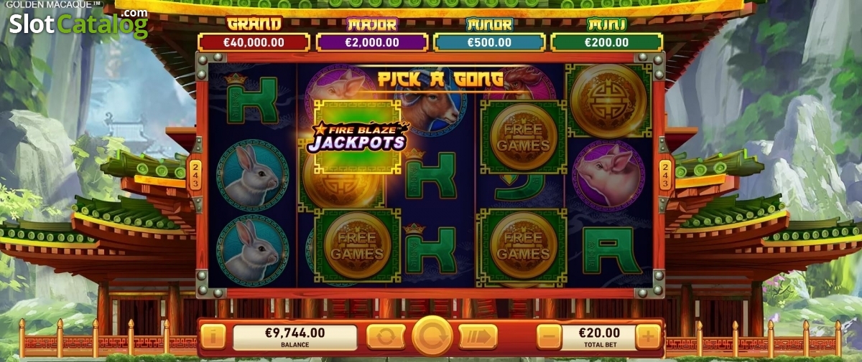
Task: Click the Minor jackpot €500.00 display
Action: point(488,42)
